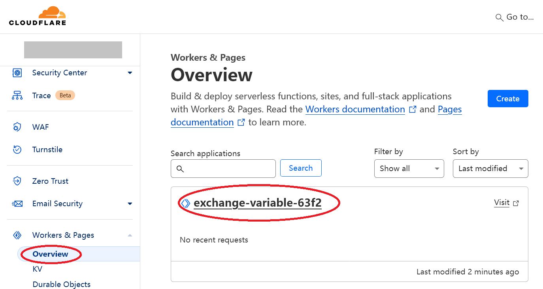This screenshot has width=543, height=289.
Task: Open the exchange-variable-63f2 worker
Action: pos(258,203)
